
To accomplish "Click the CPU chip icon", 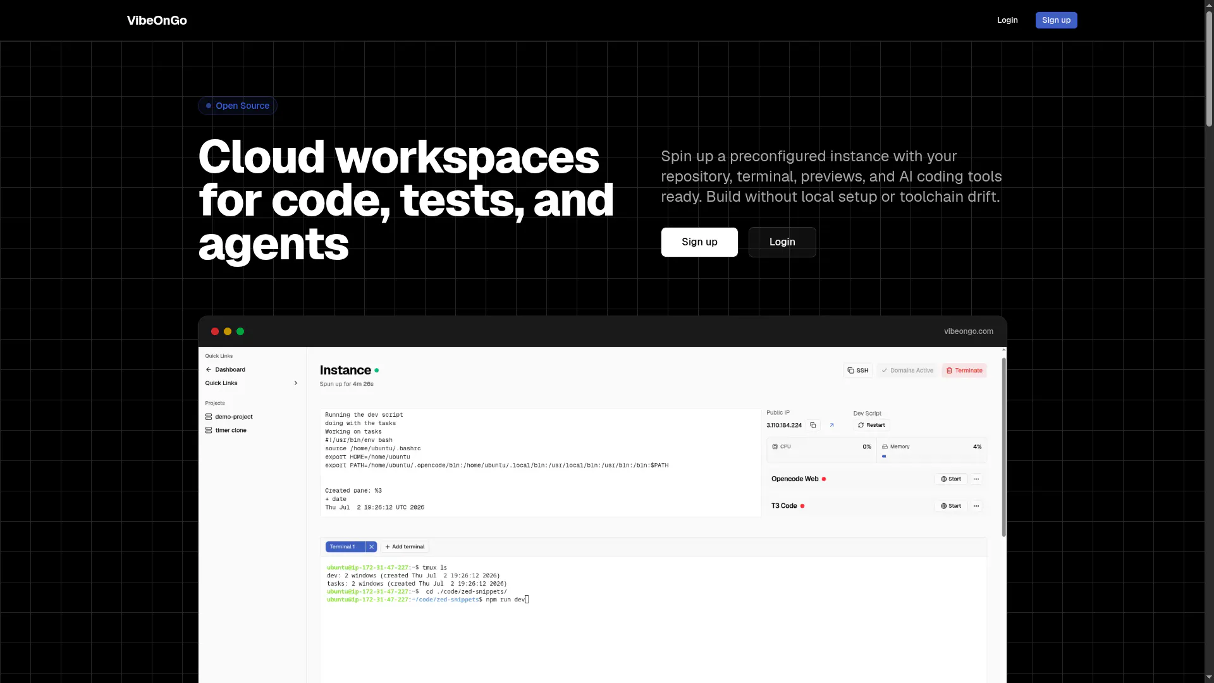I will tap(775, 446).
